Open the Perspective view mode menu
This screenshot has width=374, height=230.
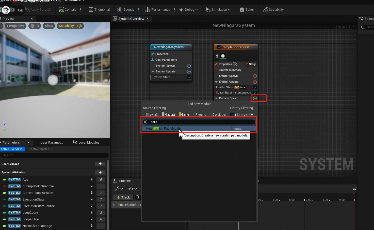[16, 26]
